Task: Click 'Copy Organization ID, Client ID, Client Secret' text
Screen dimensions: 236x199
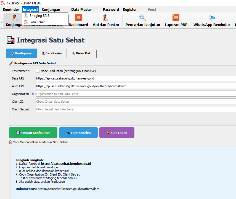Action: (49, 174)
